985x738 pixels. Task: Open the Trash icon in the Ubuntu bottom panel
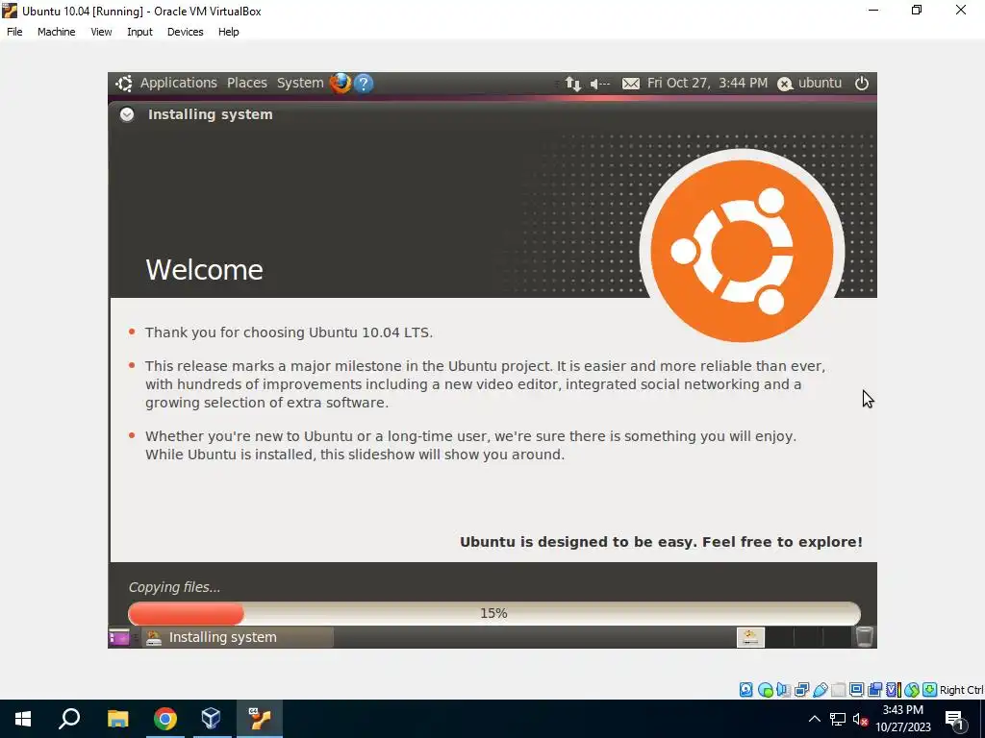pyautogui.click(x=865, y=637)
